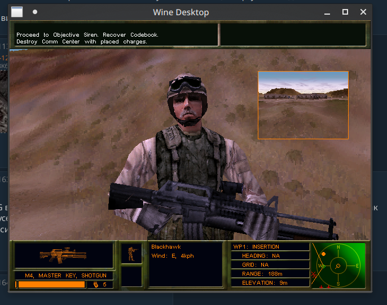This screenshot has height=305, width=387.
Task: Click the compass radar center marker
Action: tap(338, 266)
